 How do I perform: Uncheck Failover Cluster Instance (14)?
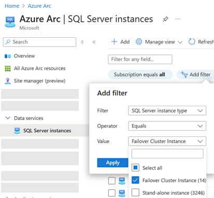pos(135,180)
